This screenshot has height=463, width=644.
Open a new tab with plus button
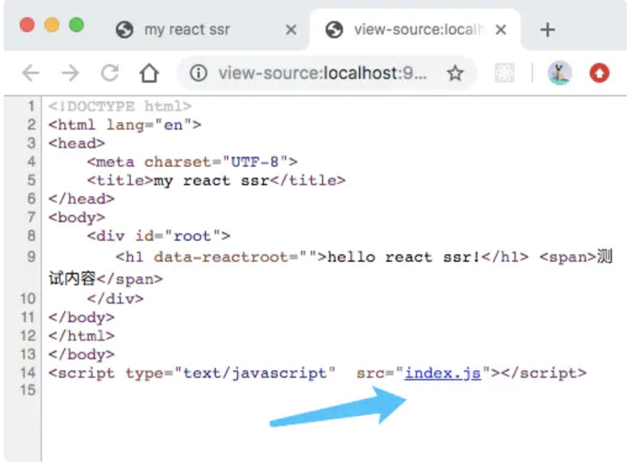[547, 30]
